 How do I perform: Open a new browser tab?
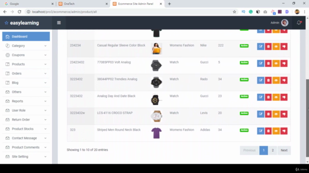click(x=169, y=4)
